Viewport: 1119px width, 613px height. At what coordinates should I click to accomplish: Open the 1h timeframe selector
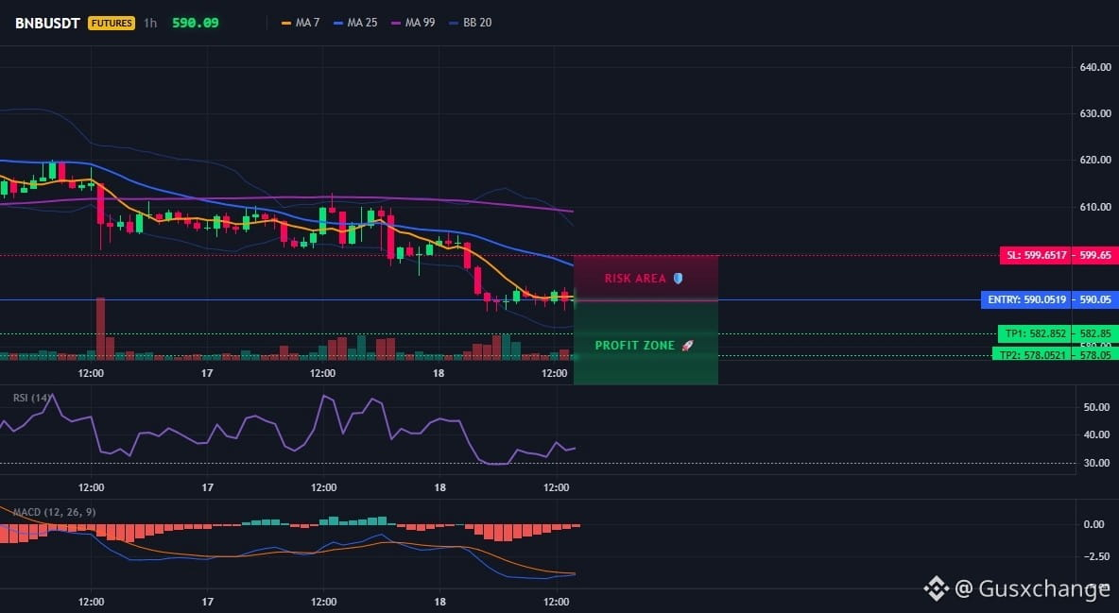(x=150, y=23)
